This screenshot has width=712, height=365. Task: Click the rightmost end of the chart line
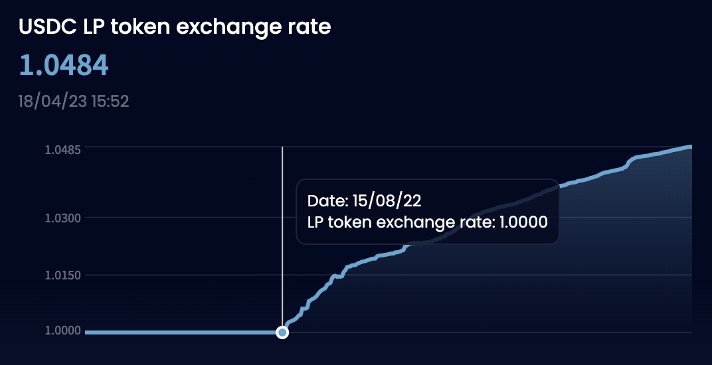point(691,147)
